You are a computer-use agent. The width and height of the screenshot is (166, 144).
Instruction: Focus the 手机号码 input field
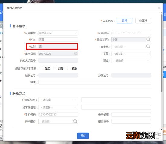58,114
